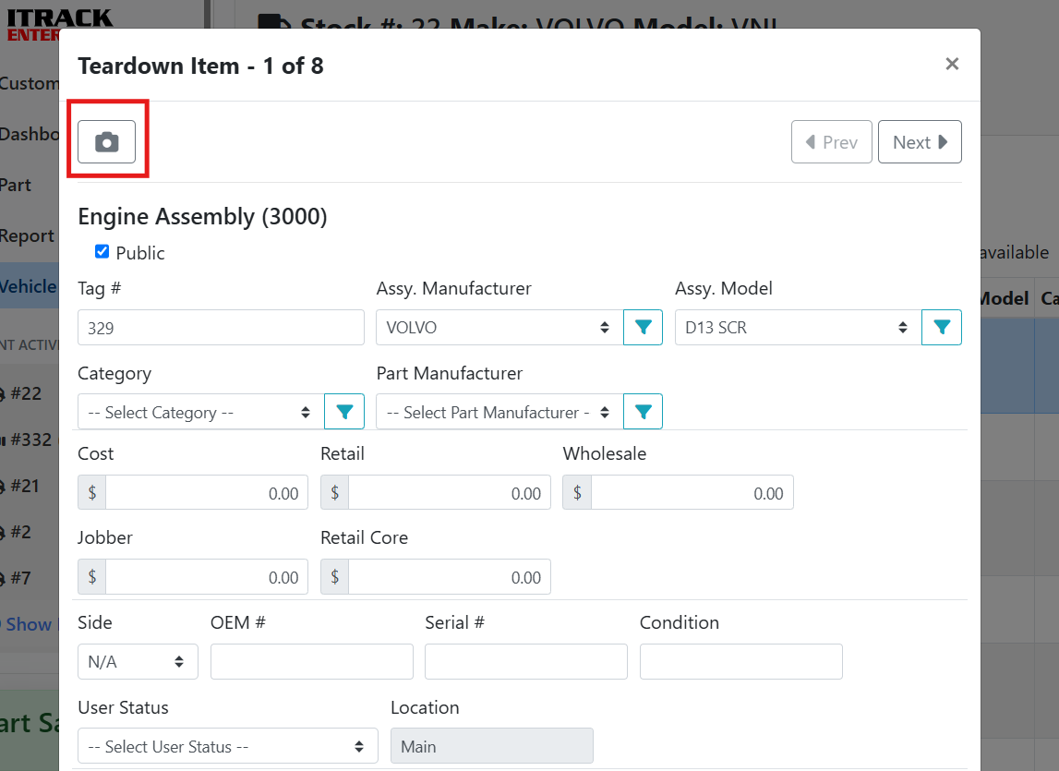Click the Part Manufacturer filter icon
Viewport: 1059px width, 771px height.
(643, 412)
